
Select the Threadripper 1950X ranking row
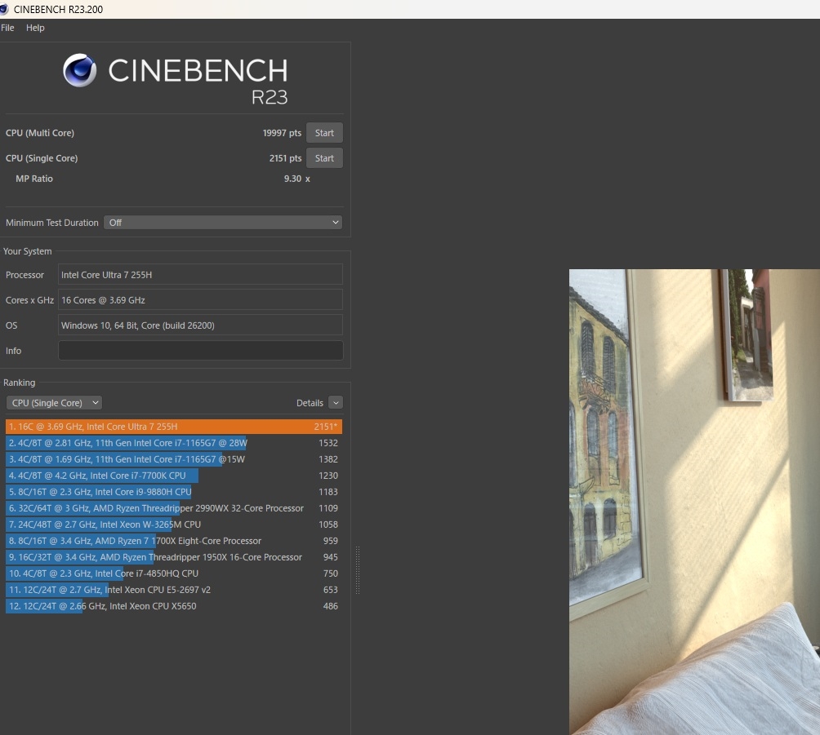(x=174, y=557)
